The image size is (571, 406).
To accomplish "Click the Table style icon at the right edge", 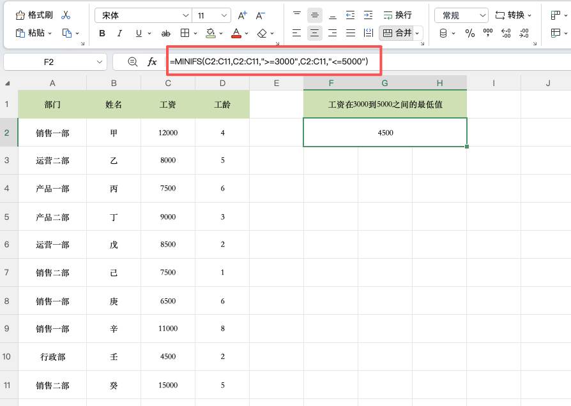I will [555, 33].
